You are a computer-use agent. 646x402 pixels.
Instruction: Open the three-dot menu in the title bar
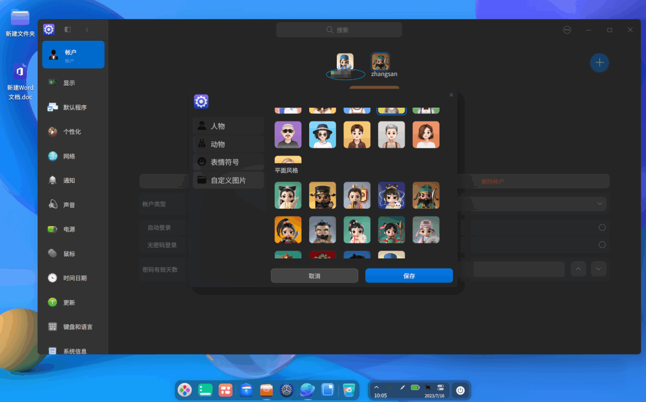(x=567, y=30)
